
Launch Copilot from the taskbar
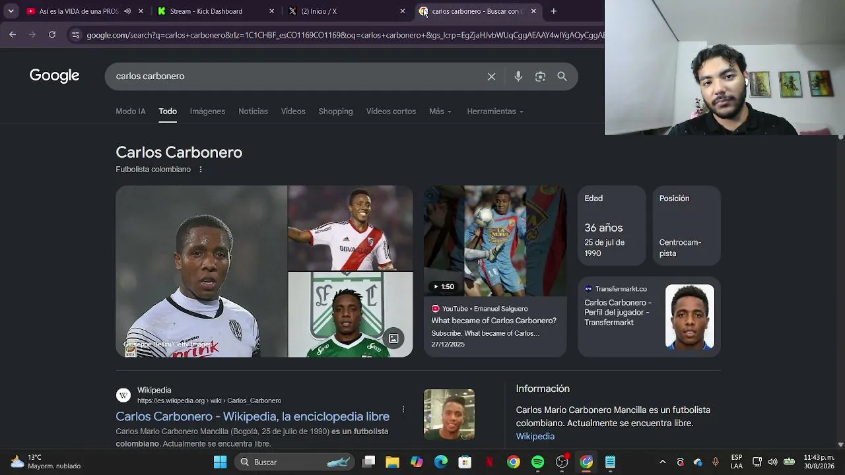(417, 462)
